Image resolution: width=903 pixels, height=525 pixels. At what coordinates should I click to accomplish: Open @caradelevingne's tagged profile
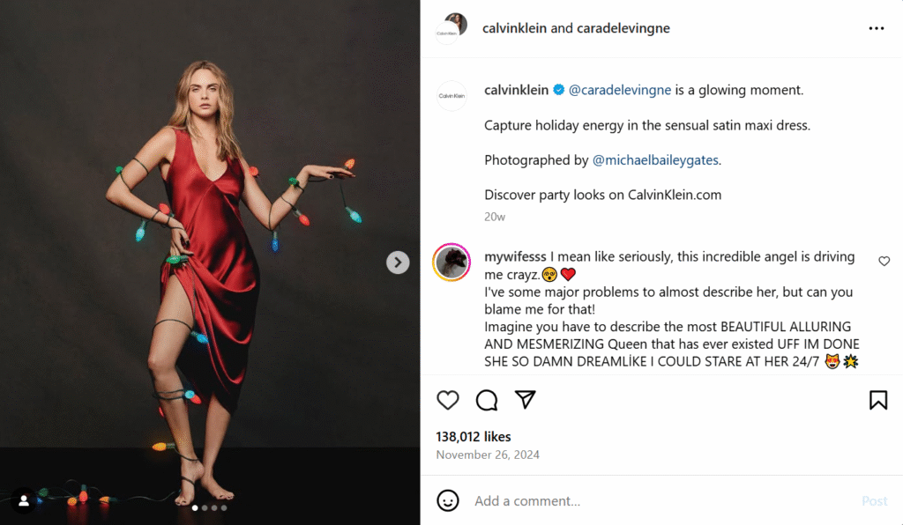[619, 89]
